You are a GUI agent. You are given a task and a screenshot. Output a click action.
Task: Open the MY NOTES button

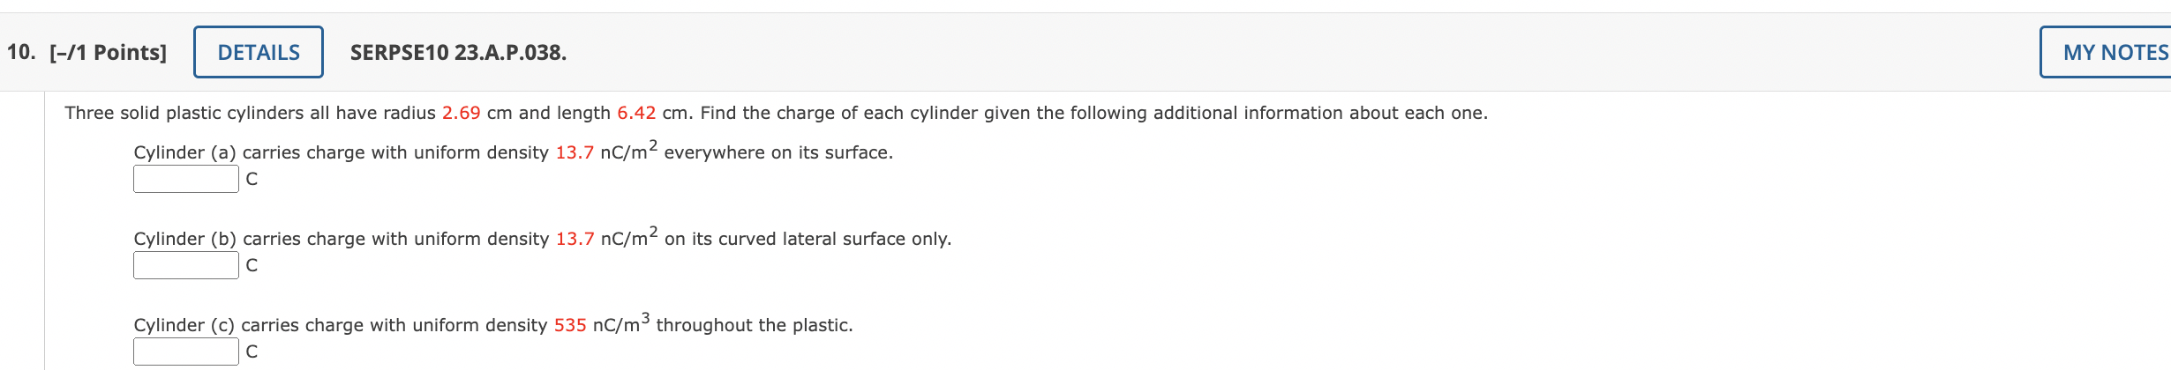coord(2107,52)
